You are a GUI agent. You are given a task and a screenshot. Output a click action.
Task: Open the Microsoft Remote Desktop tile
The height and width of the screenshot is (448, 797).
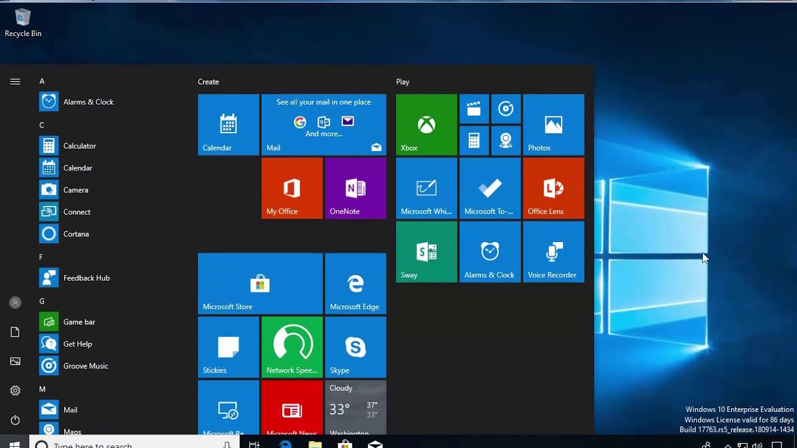pos(229,408)
